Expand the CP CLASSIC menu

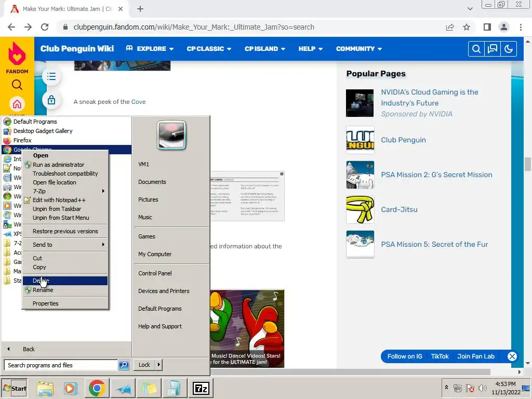click(209, 48)
